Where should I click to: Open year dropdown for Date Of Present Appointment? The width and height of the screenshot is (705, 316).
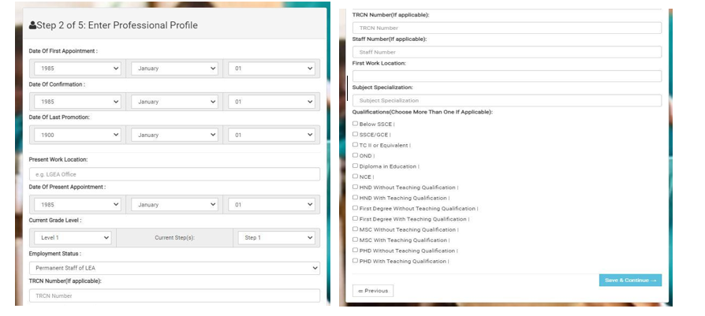pyautogui.click(x=77, y=204)
